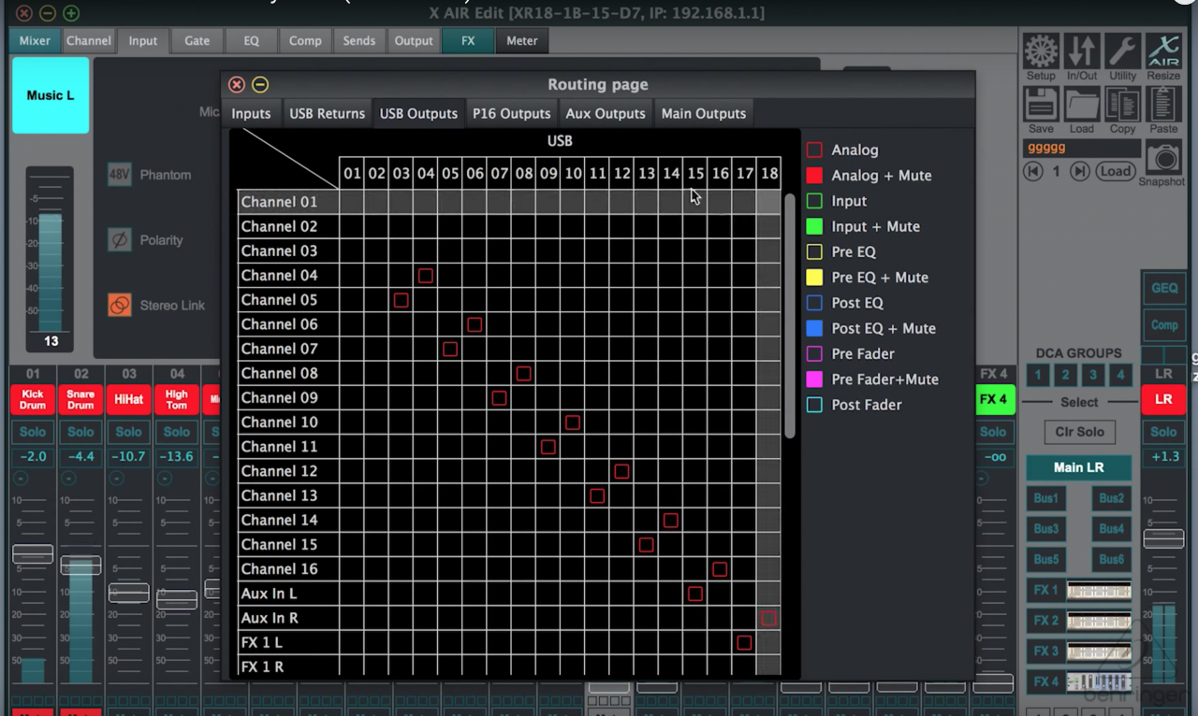Click the Clr Solo button
Viewport: 1198px width, 716px height.
pos(1079,432)
